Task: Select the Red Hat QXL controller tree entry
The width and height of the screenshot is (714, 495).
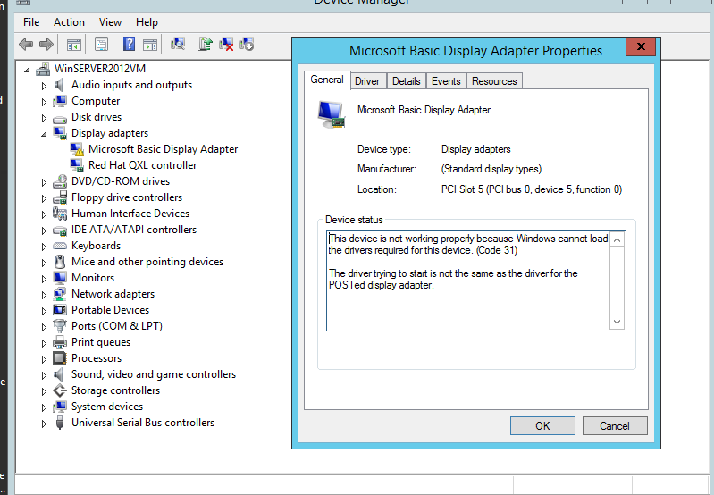Action: tap(142, 164)
